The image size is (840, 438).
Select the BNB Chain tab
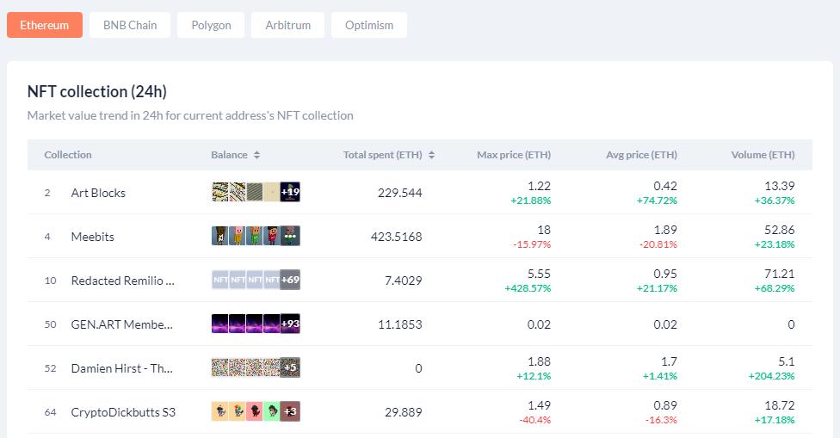pos(130,25)
